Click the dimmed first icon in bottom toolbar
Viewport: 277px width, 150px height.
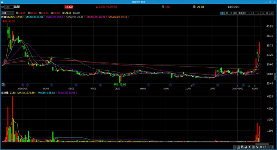pos(234,147)
